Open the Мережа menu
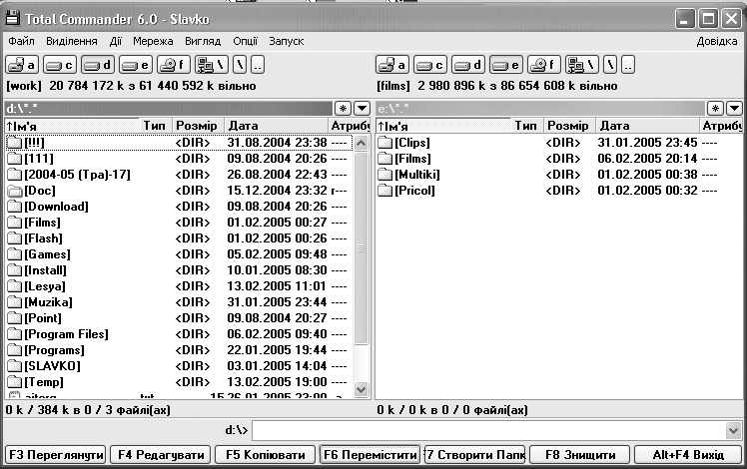The image size is (747, 469). pyautogui.click(x=153, y=42)
